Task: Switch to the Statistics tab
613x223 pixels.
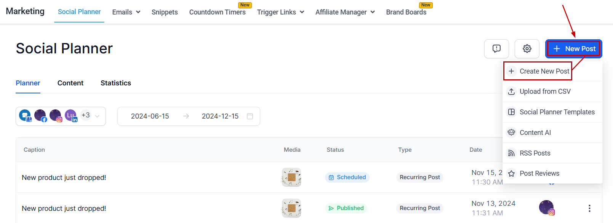Action: tap(115, 83)
